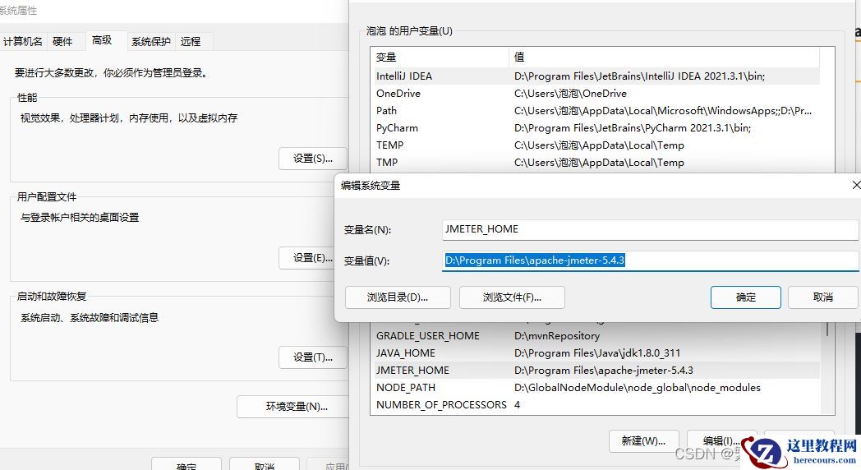Select TEMP user variable row
Screen dimensions: 861x470
tap(597, 145)
